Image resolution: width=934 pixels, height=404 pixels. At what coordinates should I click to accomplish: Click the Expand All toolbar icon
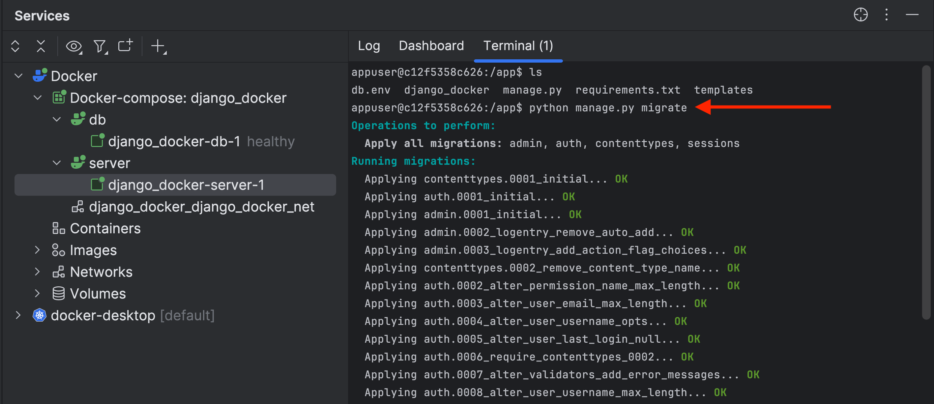point(15,46)
